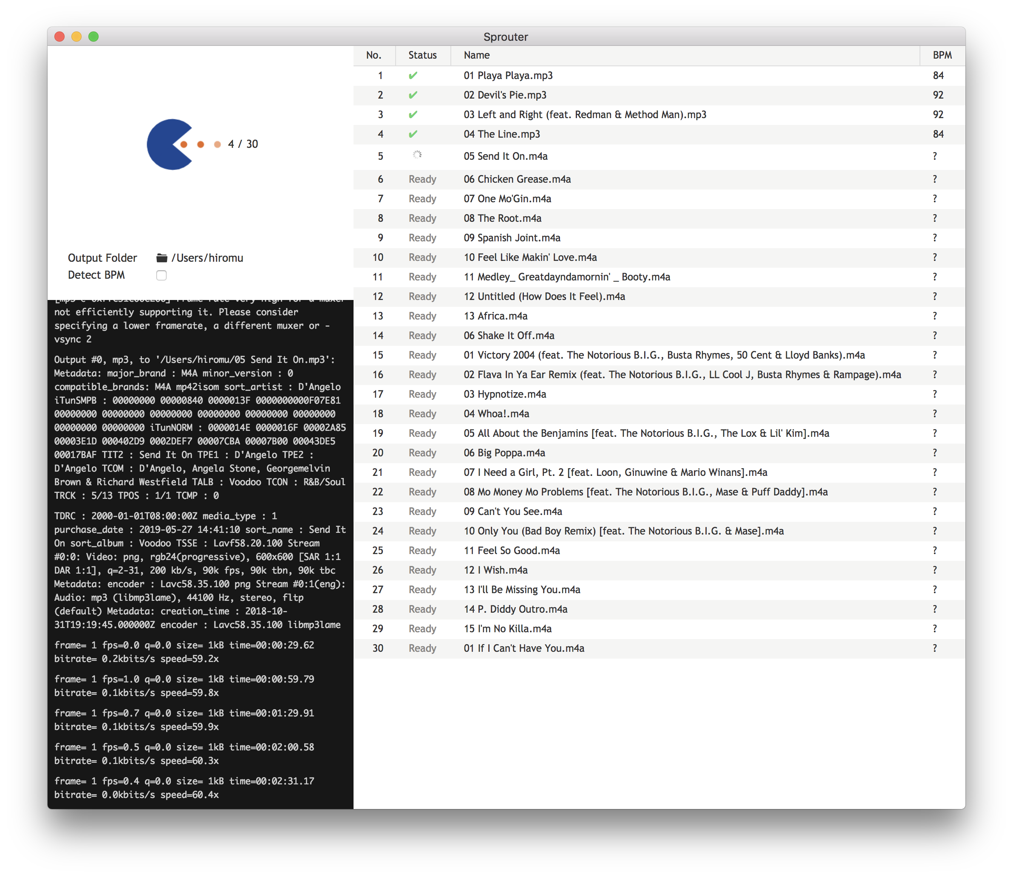This screenshot has height=877, width=1013.
Task: Click the green zoom button in the title bar
Action: [93, 36]
